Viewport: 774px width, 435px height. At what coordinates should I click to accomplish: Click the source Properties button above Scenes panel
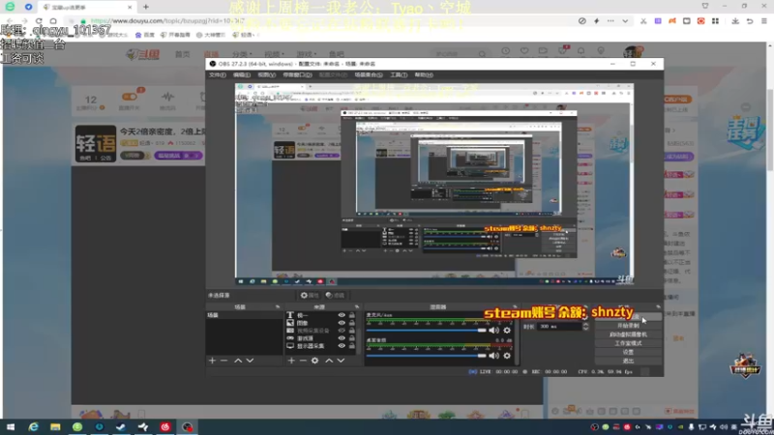click(x=310, y=296)
